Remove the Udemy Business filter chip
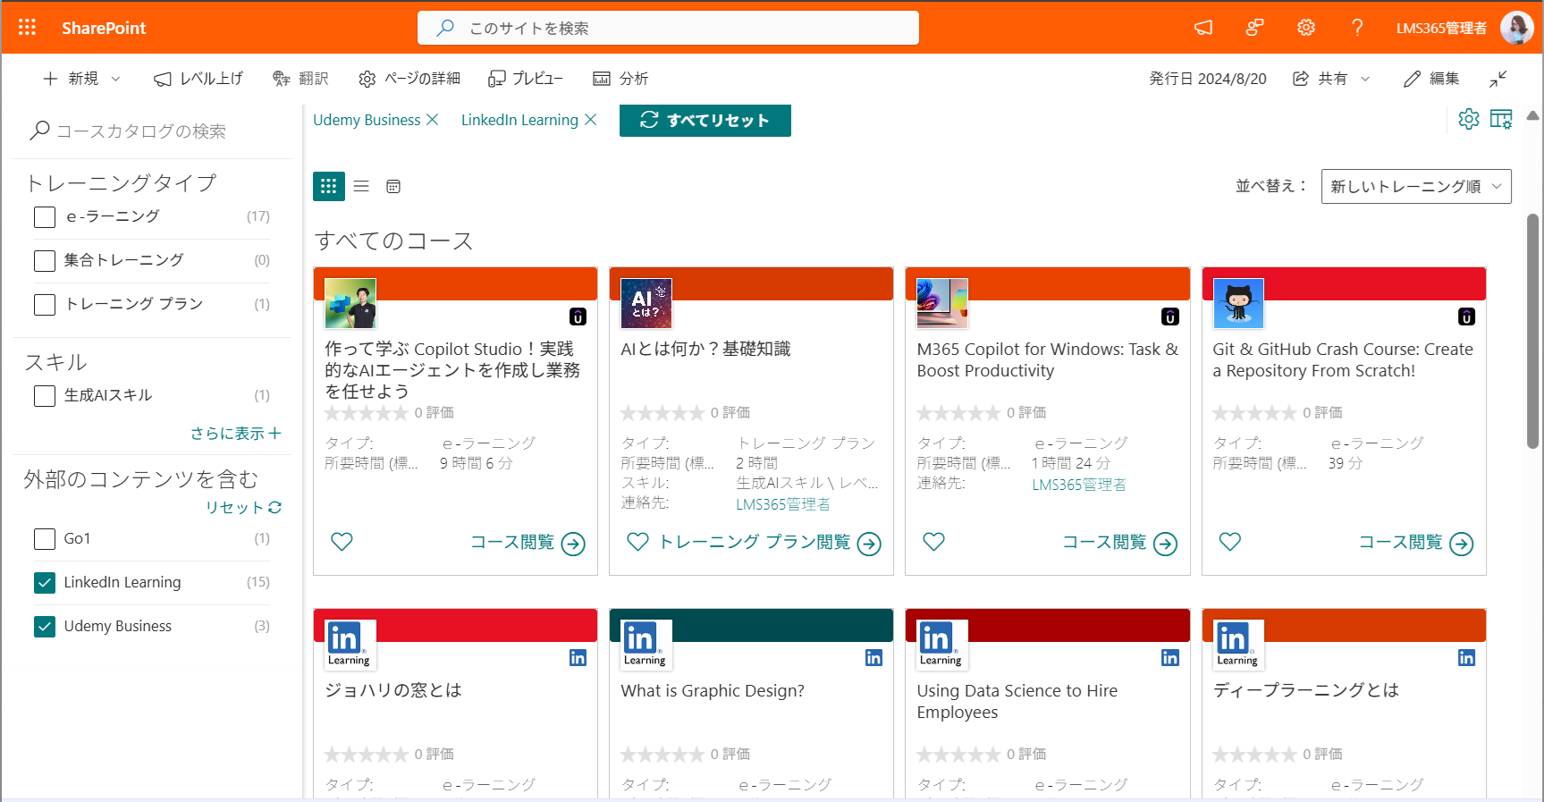This screenshot has height=802, width=1544. [433, 120]
